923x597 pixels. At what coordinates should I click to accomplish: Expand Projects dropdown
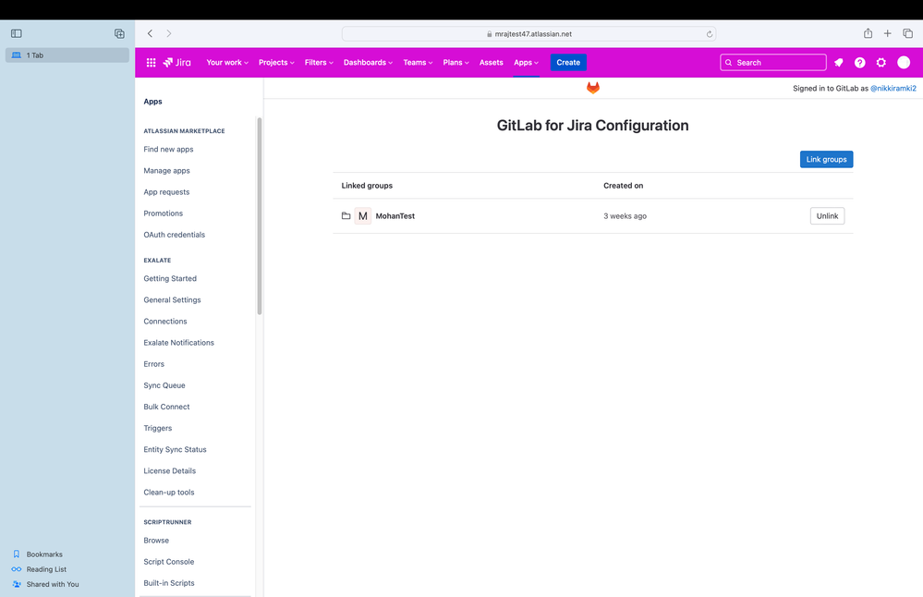[x=276, y=63]
